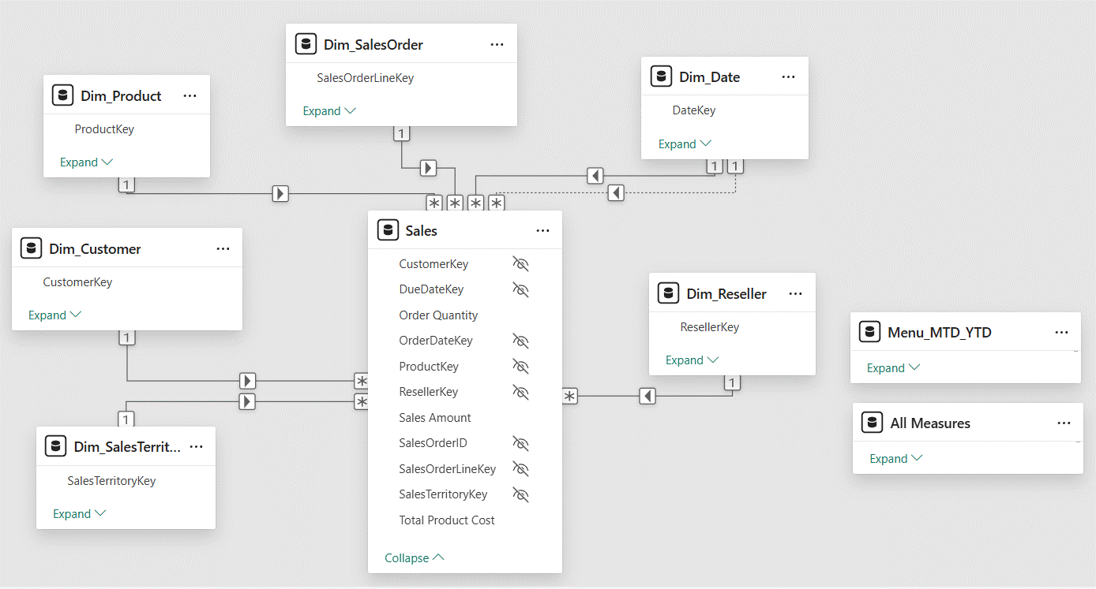Viewport: 1096px width, 589px height.
Task: Click the All Measures table icon
Action: tap(872, 423)
